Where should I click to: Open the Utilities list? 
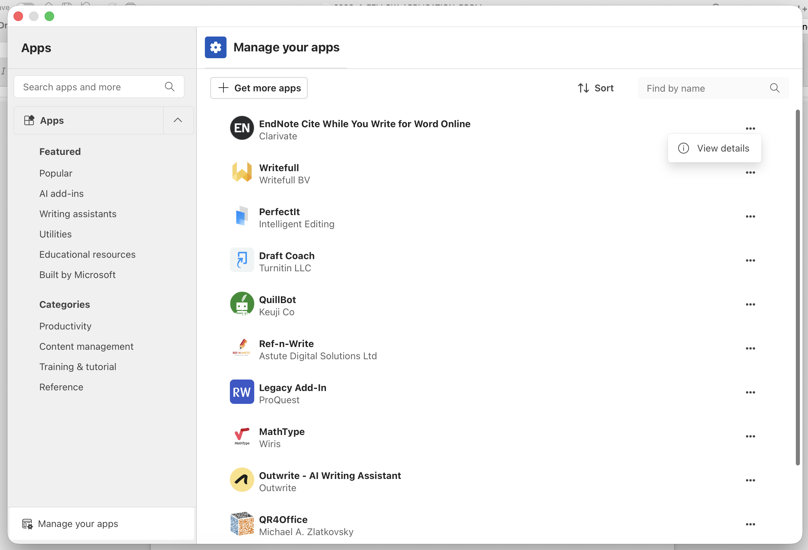tap(55, 234)
